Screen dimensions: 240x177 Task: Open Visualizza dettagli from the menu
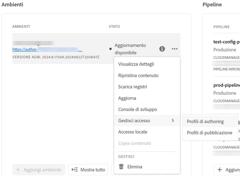[x=136, y=64]
